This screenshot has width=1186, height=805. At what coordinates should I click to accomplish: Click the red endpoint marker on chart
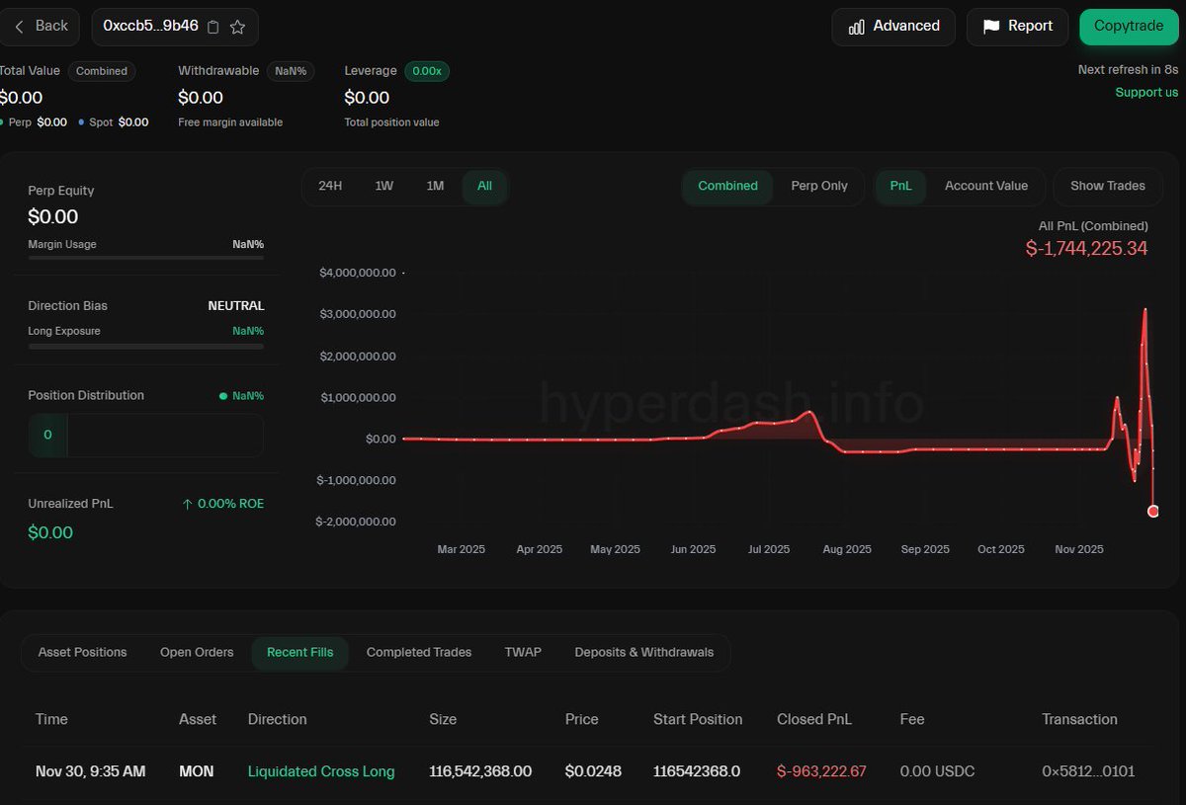click(x=1152, y=511)
